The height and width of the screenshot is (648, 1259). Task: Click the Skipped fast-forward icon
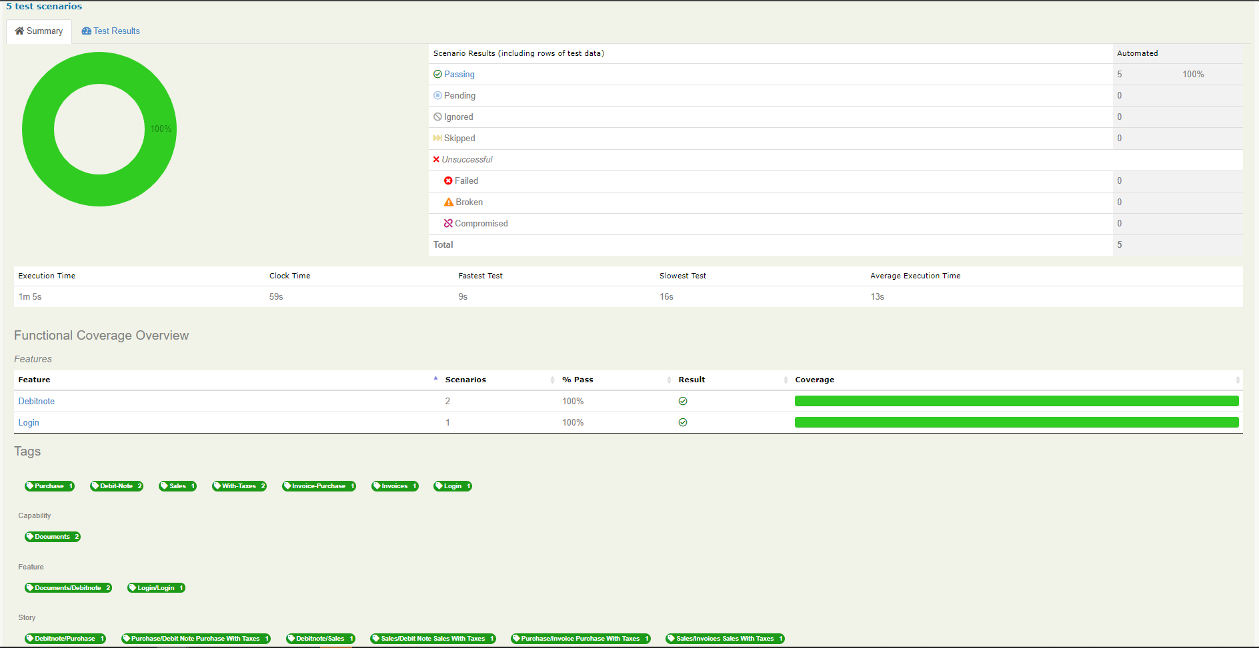437,138
